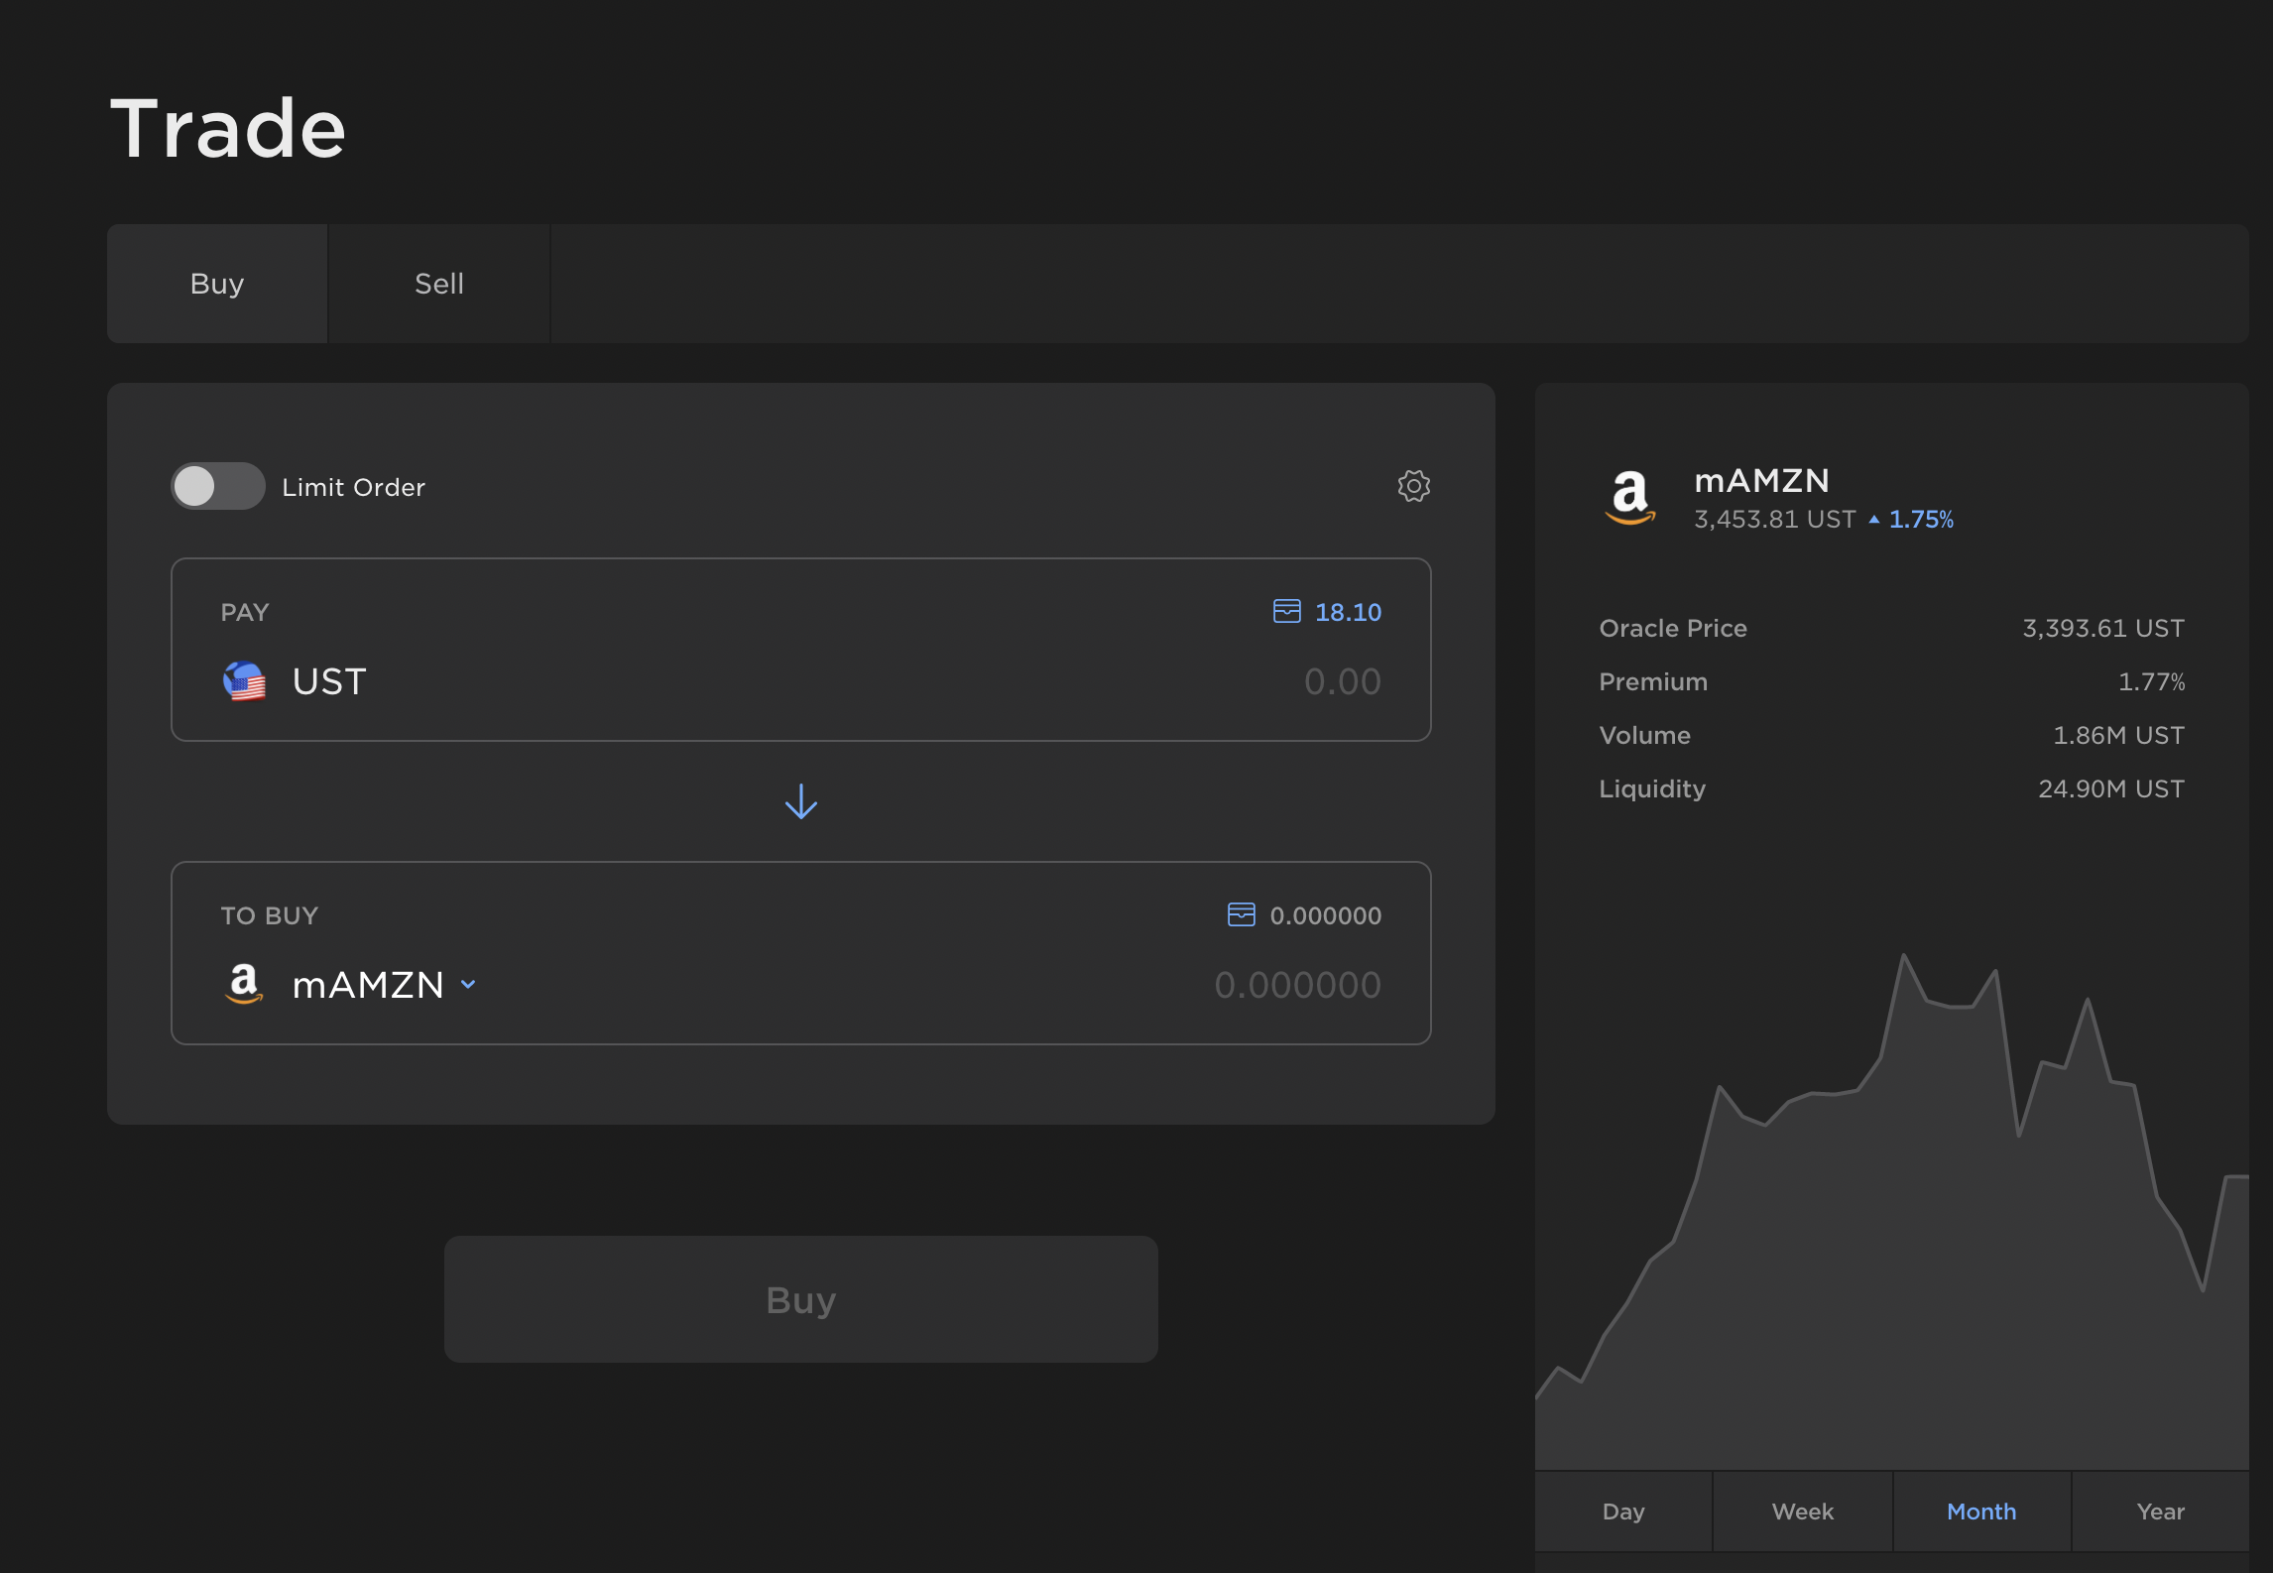Open the slippage settings gear icon
The height and width of the screenshot is (1573, 2273).
tap(1413, 486)
